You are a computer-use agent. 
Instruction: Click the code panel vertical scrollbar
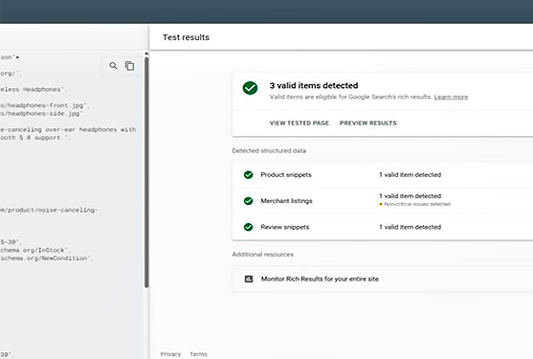click(146, 172)
